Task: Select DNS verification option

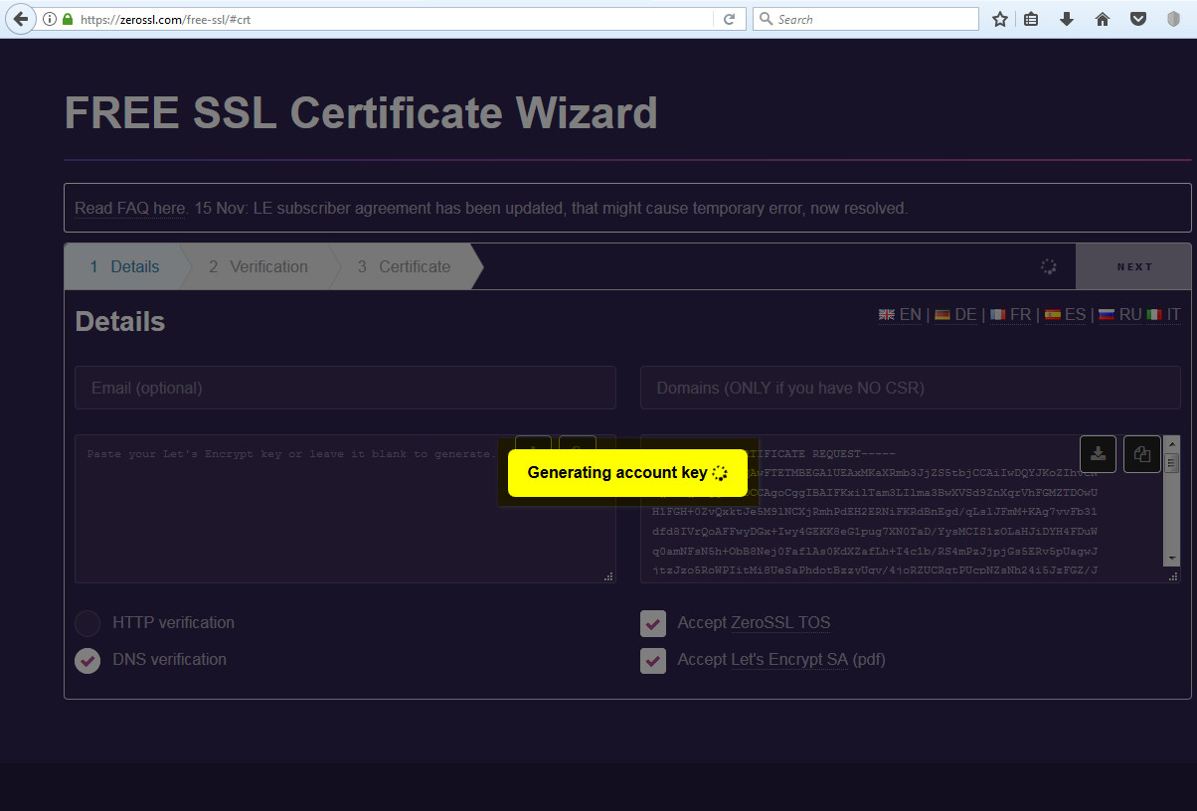Action: (x=87, y=660)
